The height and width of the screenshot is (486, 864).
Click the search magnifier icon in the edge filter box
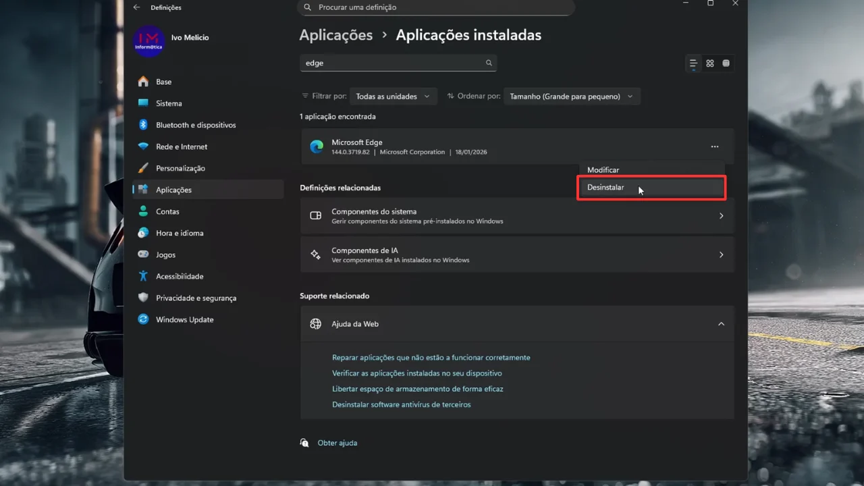coord(489,63)
